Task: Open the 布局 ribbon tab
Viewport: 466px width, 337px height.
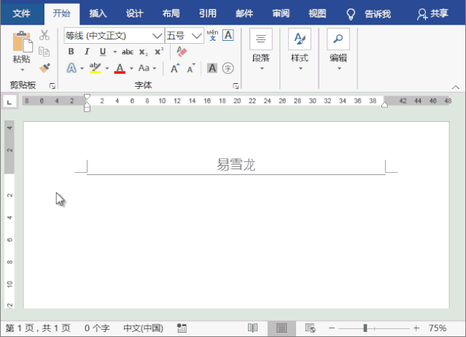Action: click(x=171, y=13)
